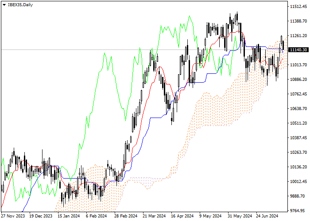310x221 pixels.
Task: Click the 21 Mar 2024 date label
Action: (154, 216)
